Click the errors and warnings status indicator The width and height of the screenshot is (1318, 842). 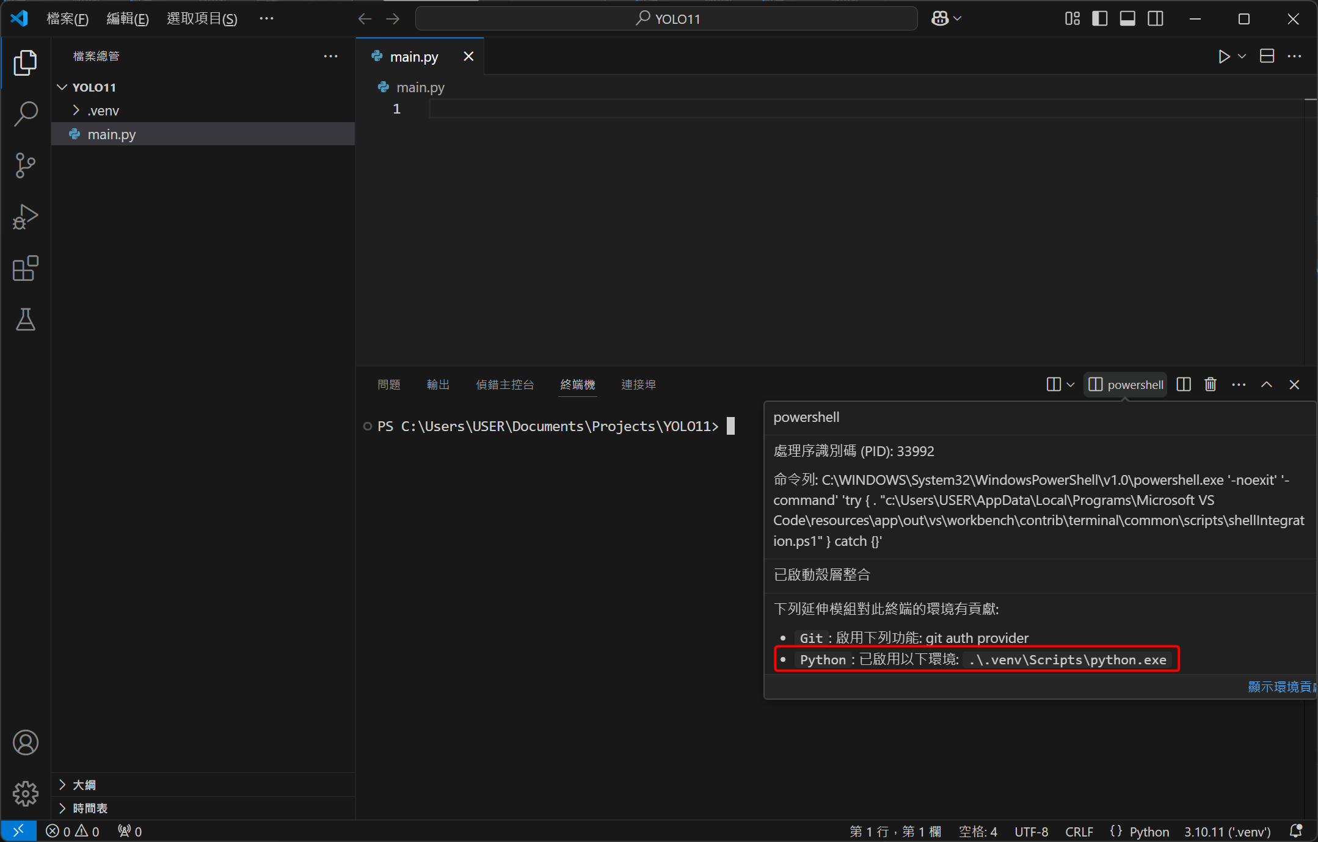(x=73, y=831)
